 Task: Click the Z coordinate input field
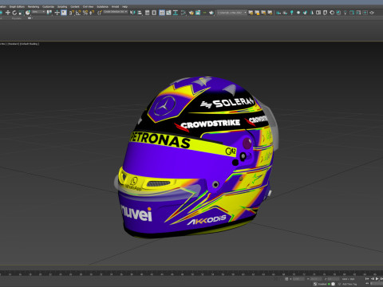click(334, 279)
